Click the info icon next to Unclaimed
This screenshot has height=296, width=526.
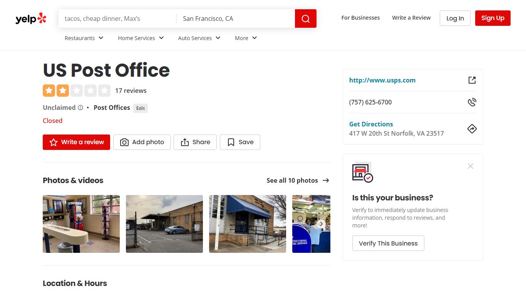[80, 108]
